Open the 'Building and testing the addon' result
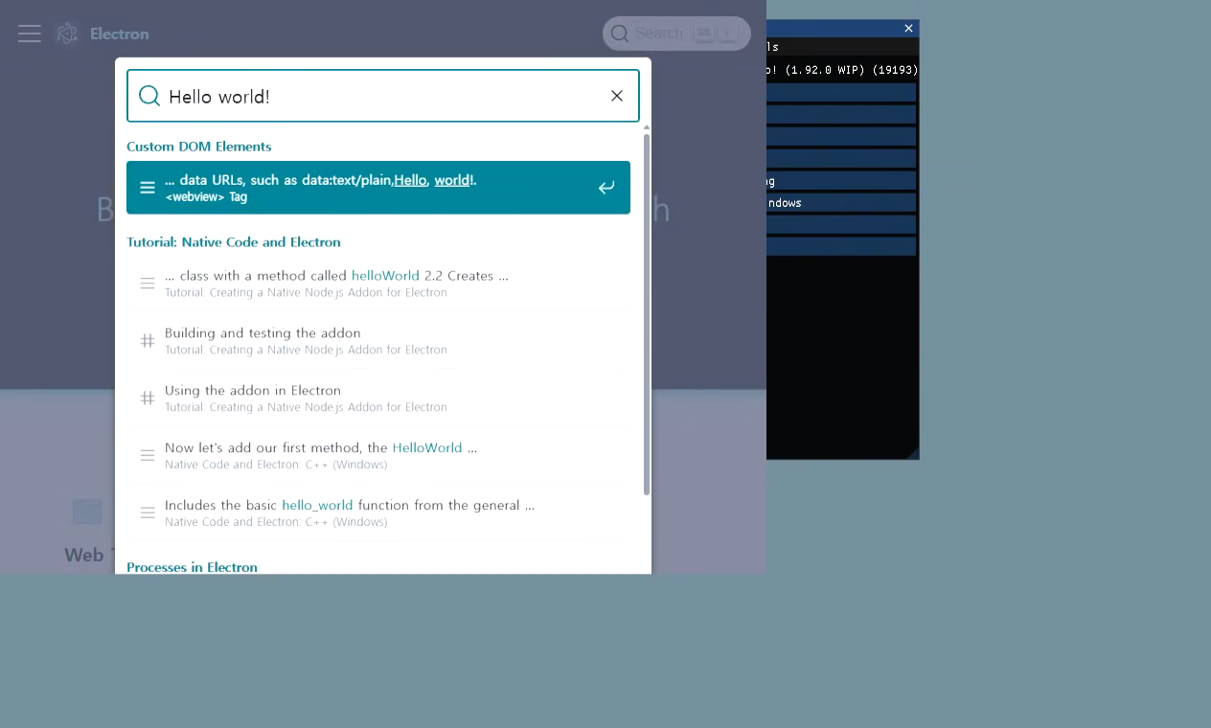Screen dimensions: 1211x728 (378, 341)
